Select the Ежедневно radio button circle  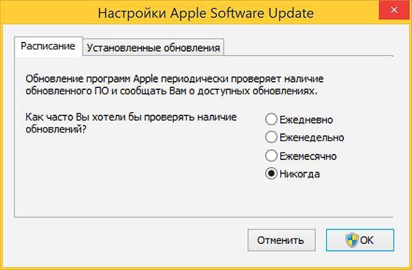tap(271, 119)
